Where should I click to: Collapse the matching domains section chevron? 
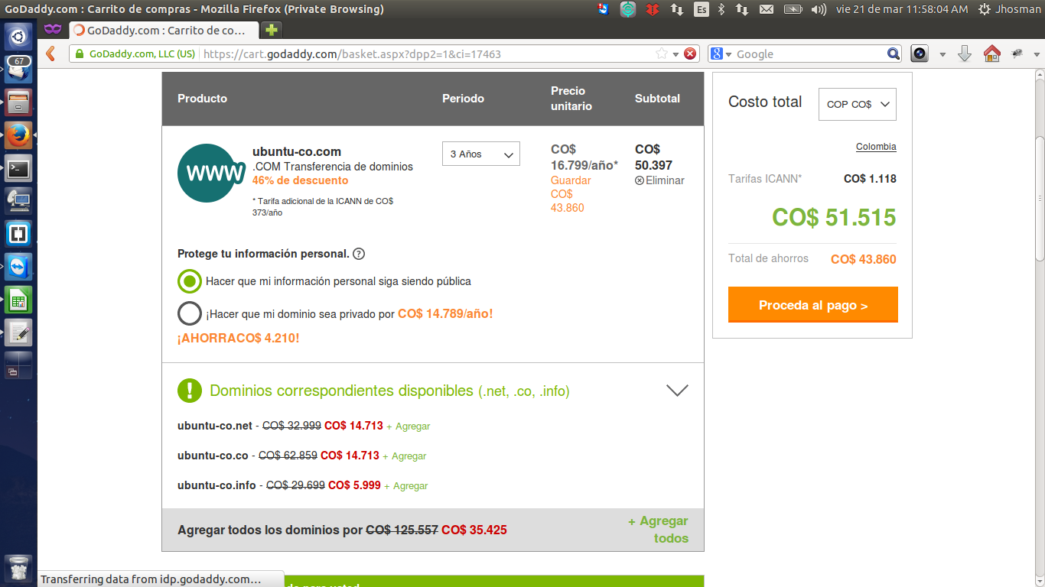tap(677, 390)
